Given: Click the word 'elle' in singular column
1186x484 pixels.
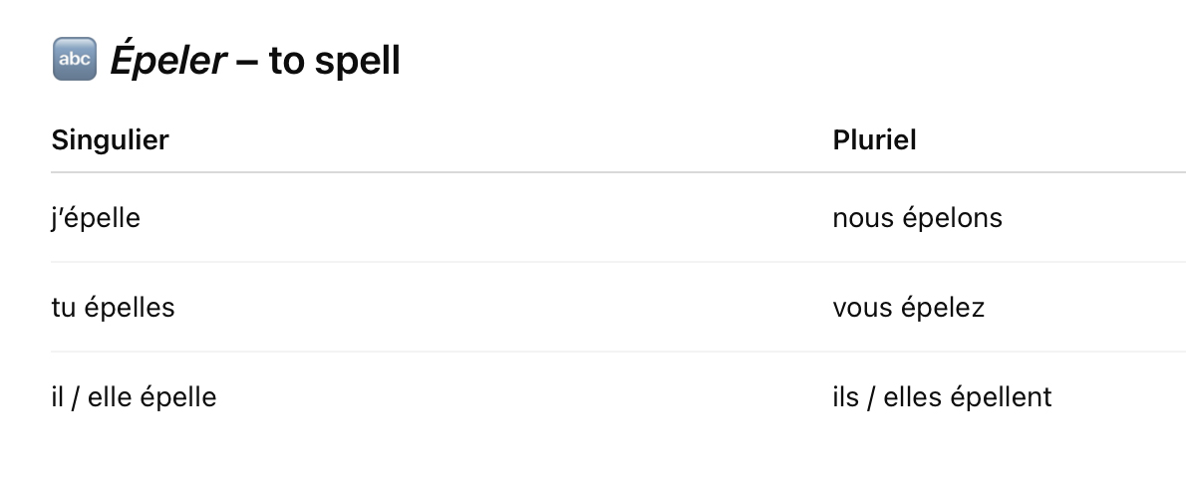Looking at the screenshot, I should pos(109,396).
